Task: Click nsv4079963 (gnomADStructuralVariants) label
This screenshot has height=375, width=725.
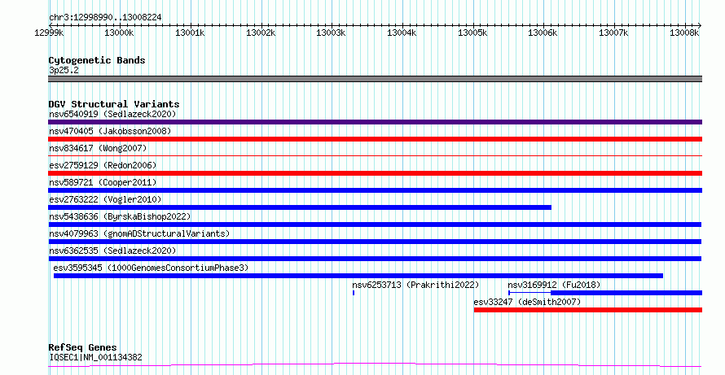Action: 139,233
